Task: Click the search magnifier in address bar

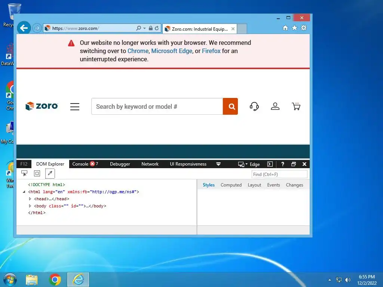Action: pos(138,28)
